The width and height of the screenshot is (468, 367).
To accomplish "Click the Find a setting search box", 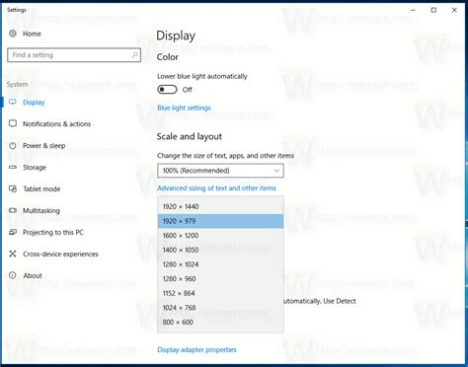I will click(74, 55).
